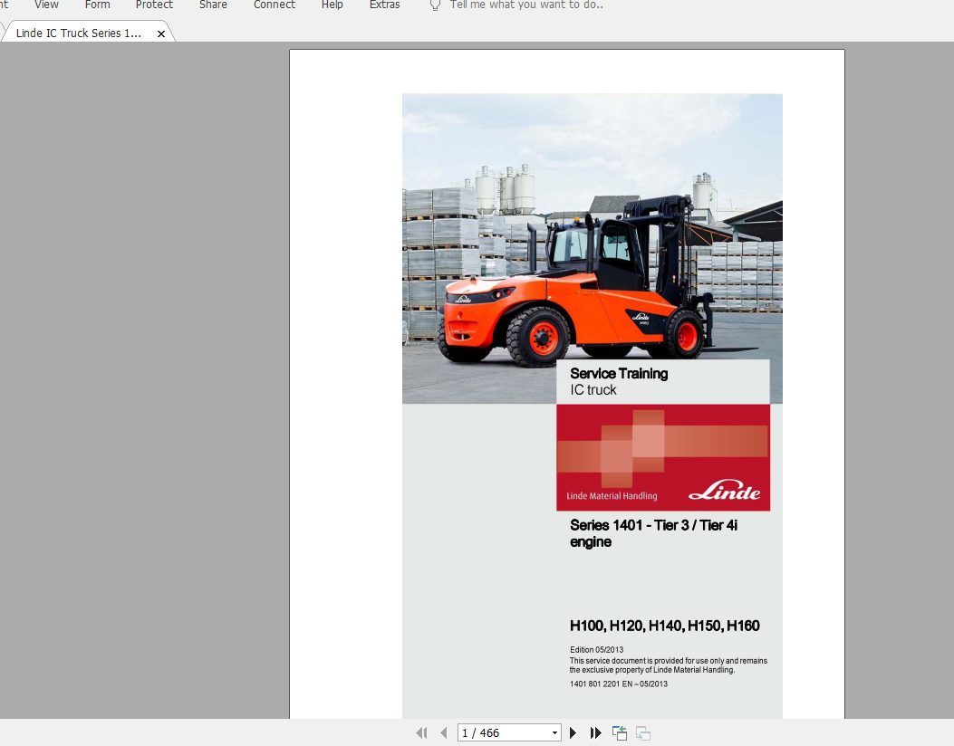
Task: Open the Form menu
Action: point(97,5)
